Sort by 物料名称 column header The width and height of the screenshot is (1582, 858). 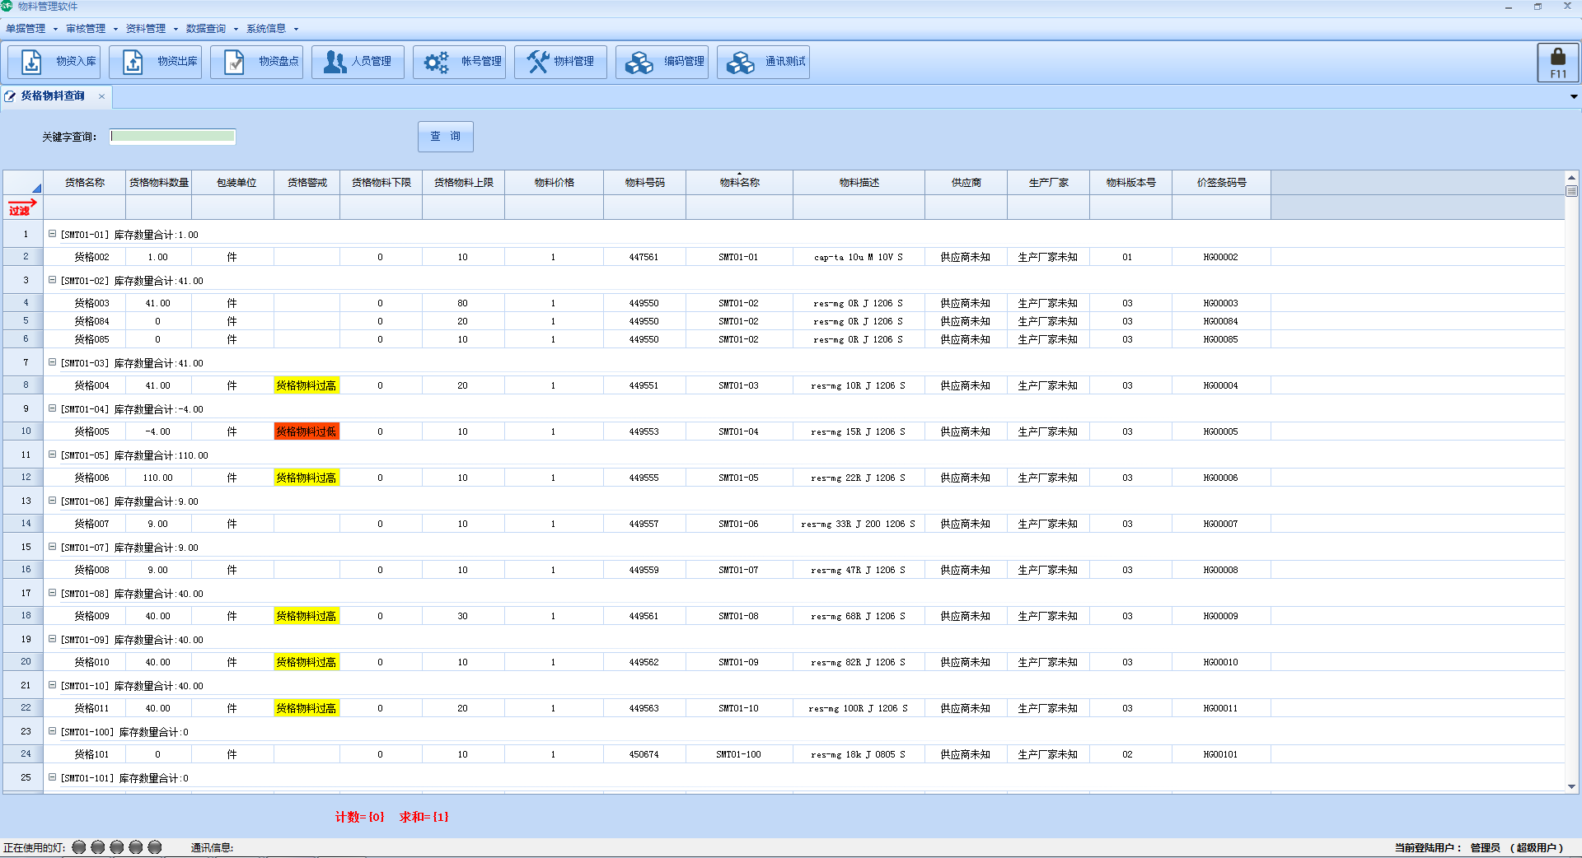point(739,183)
